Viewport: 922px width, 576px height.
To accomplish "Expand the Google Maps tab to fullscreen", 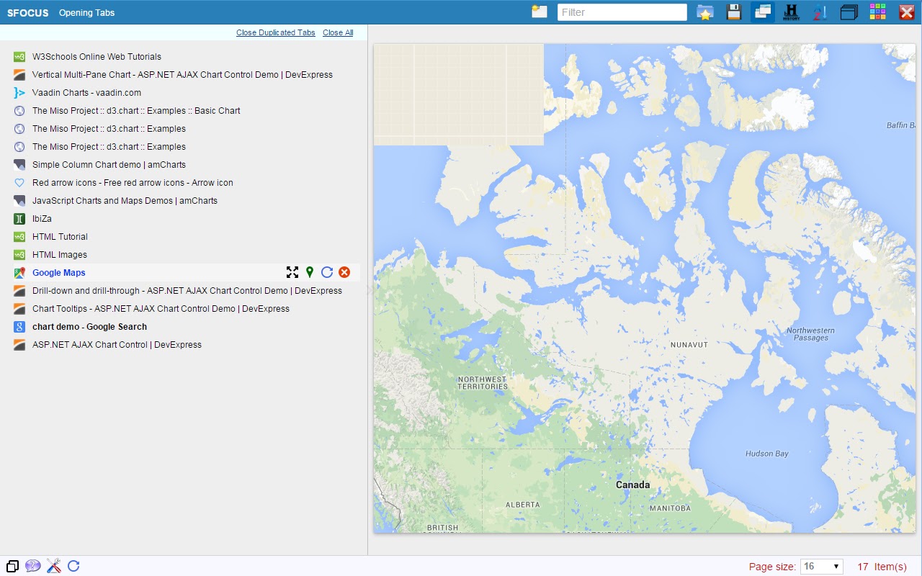I will pyautogui.click(x=292, y=272).
